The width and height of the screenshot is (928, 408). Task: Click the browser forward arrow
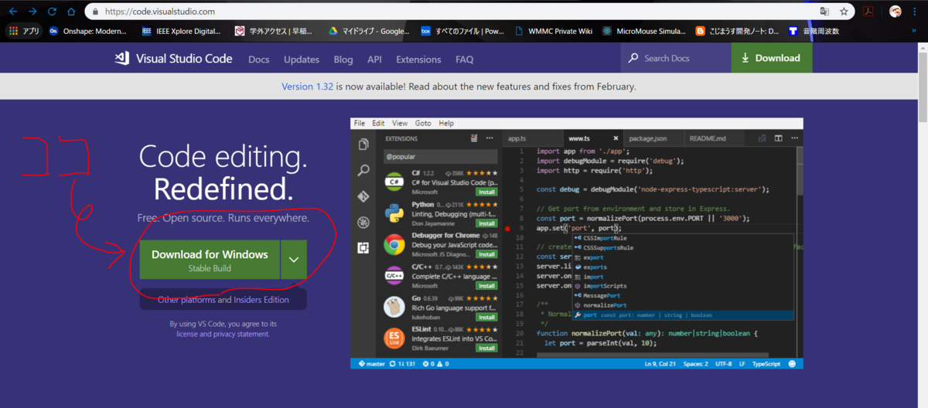[x=32, y=12]
